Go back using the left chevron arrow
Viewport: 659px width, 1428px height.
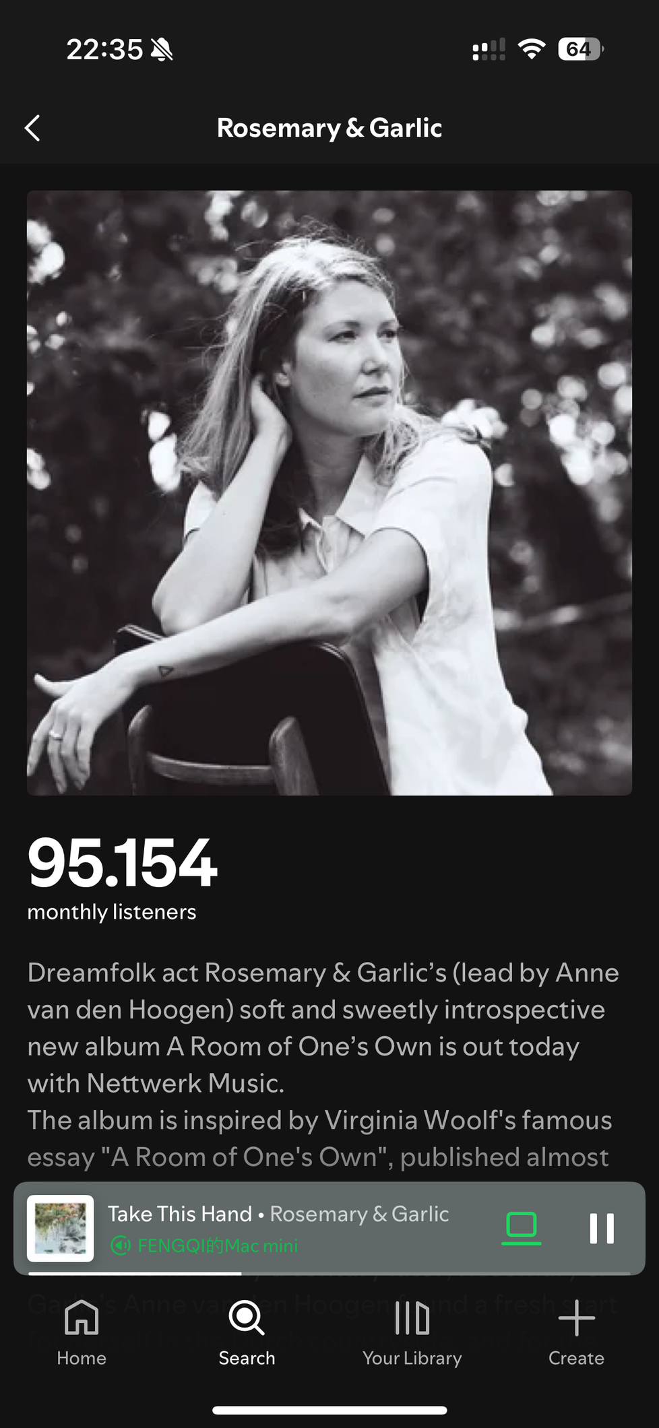pos(32,127)
